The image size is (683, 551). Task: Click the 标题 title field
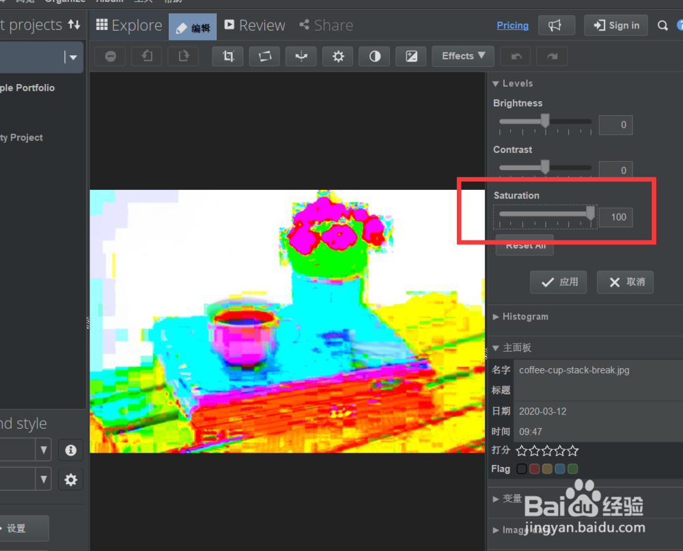pos(598,391)
